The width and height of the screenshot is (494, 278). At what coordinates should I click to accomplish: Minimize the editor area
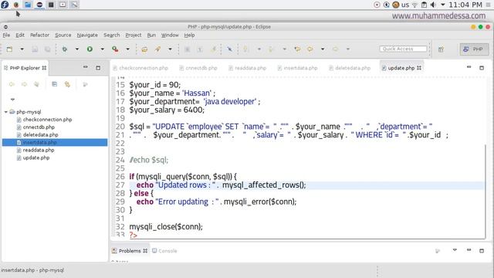pyautogui.click(x=469, y=67)
